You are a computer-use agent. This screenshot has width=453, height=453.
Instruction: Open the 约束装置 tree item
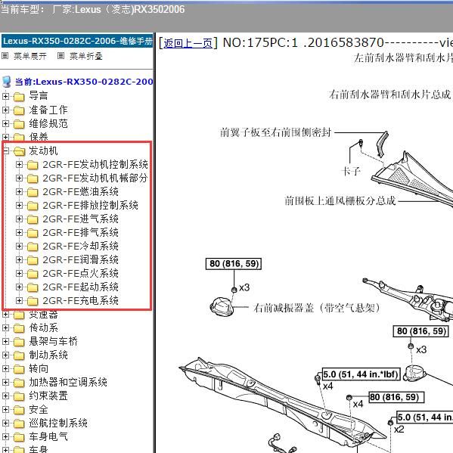pos(48,396)
